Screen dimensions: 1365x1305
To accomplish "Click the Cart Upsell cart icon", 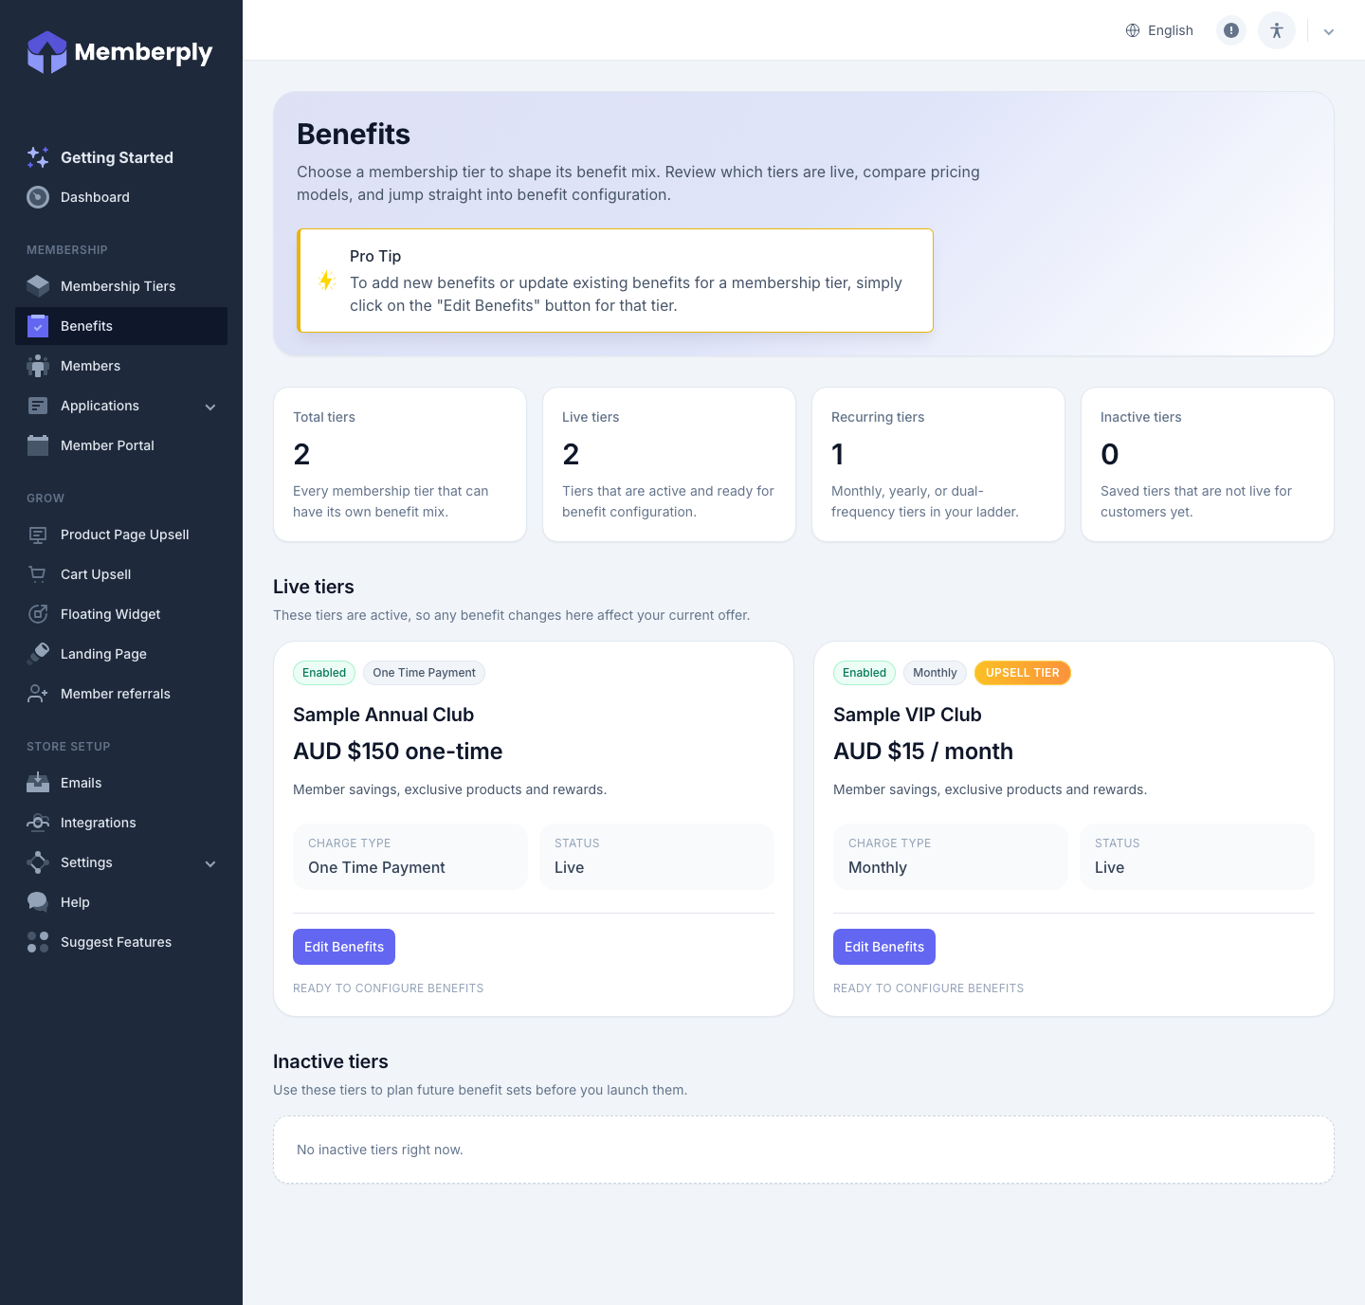I will pyautogui.click(x=38, y=574).
